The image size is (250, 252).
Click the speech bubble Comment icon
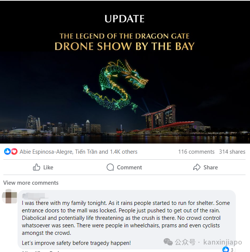point(110,167)
